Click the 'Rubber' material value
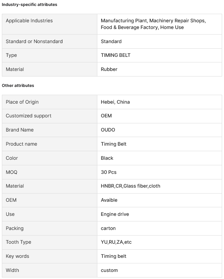The image size is (224, 279). (x=109, y=69)
